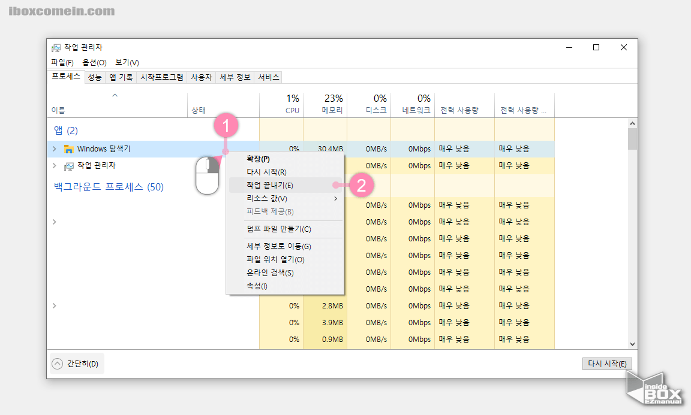Click the scrollbar down arrow
The image size is (691, 415).
pyautogui.click(x=632, y=344)
